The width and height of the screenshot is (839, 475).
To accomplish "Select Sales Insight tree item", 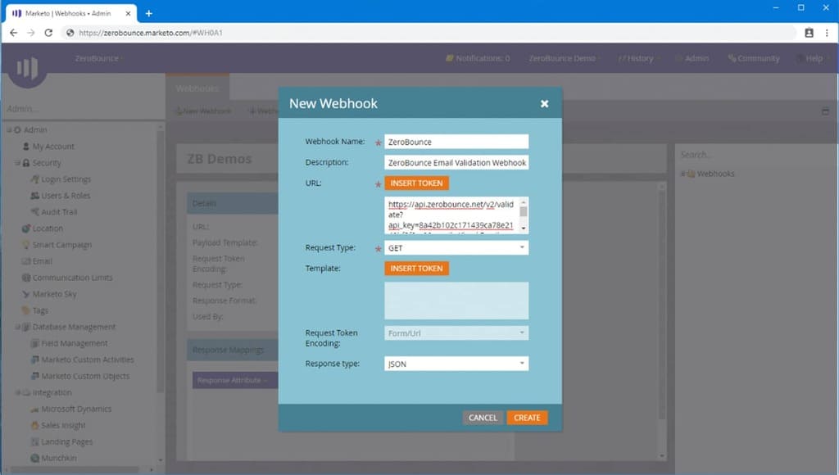I will 63,425.
